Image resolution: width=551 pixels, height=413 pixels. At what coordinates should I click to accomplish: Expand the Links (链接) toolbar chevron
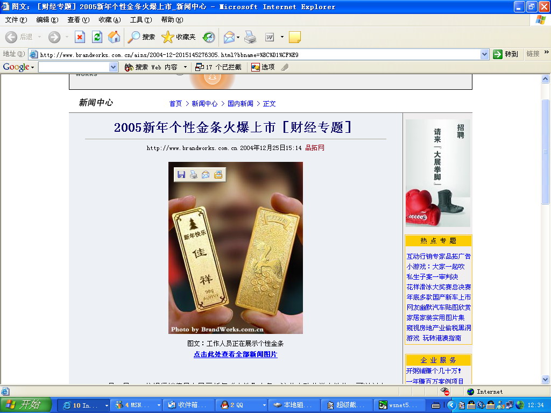(547, 52)
